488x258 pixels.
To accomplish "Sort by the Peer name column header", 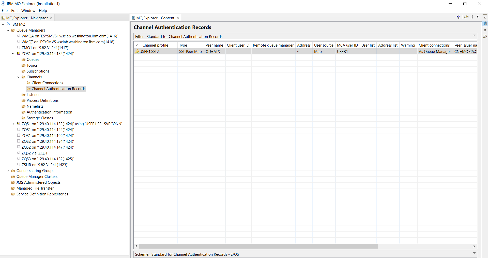I will (x=214, y=45).
